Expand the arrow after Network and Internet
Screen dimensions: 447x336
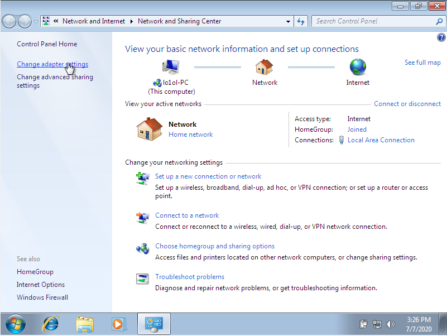point(132,21)
